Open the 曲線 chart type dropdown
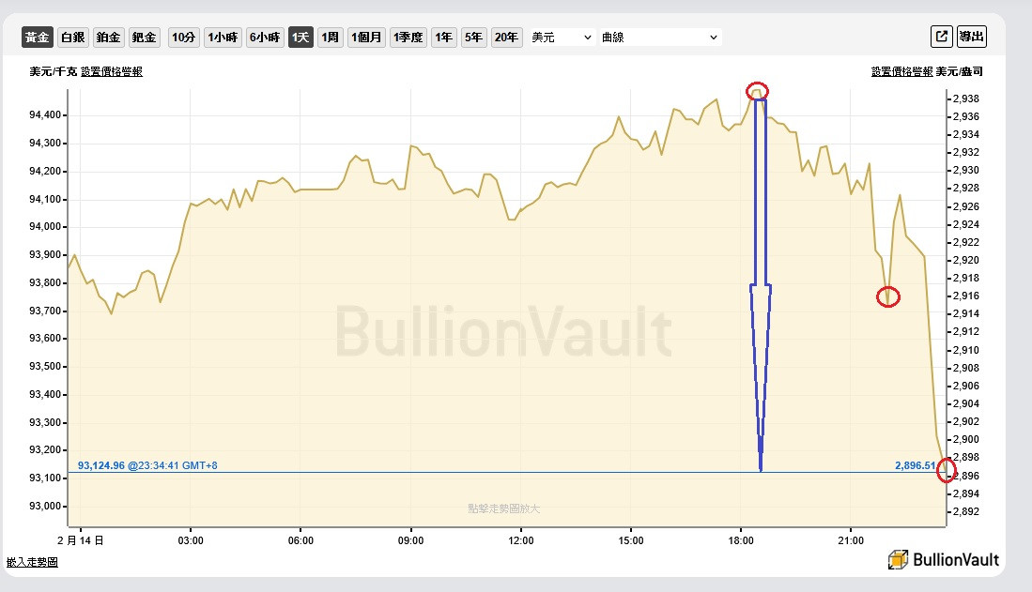 [x=659, y=38]
